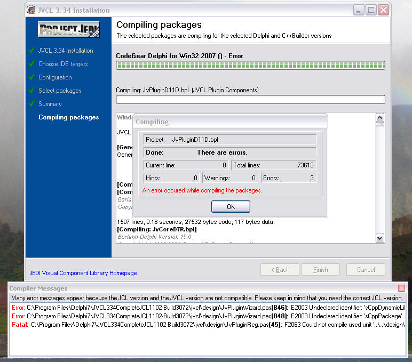Screen dimensions: 412x362
Task: Click the checkmark beside Configuration step
Action: (x=31, y=77)
